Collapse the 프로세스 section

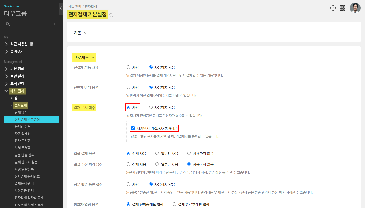pos(84,57)
